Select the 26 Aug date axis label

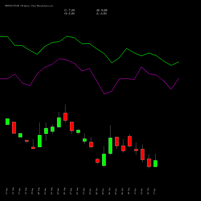click(x=64, y=191)
